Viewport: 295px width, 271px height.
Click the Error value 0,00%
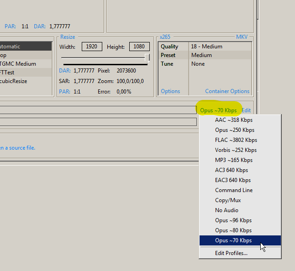point(124,92)
